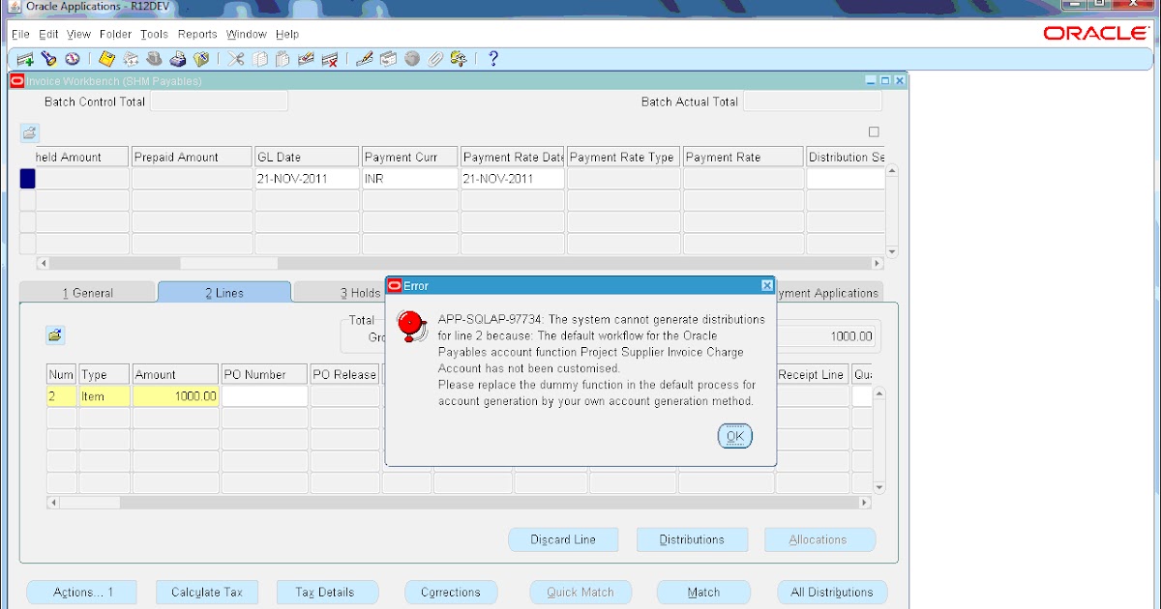
Task: Click the New record toolbar icon
Action: [x=25, y=59]
